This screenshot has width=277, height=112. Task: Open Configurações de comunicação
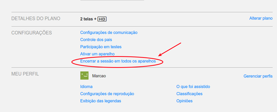click(x=109, y=32)
